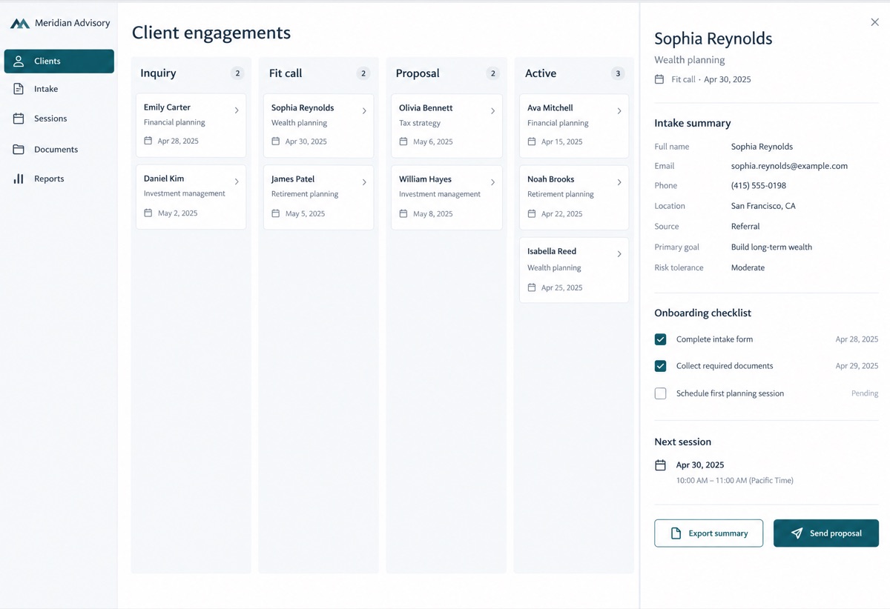Click the Clients person icon in sidebar
This screenshot has height=609, width=890.
(x=19, y=61)
